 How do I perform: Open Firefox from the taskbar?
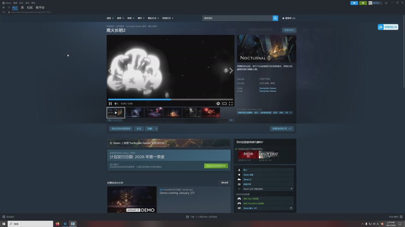[x=57, y=224]
